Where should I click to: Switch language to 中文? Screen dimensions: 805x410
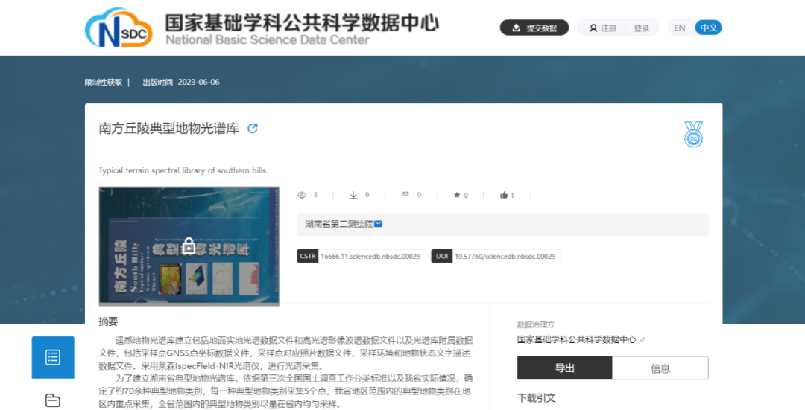(708, 28)
